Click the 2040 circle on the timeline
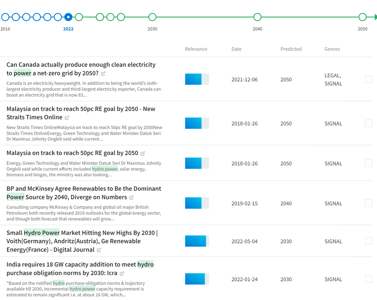This screenshot has width=377, height=300. 257,17
